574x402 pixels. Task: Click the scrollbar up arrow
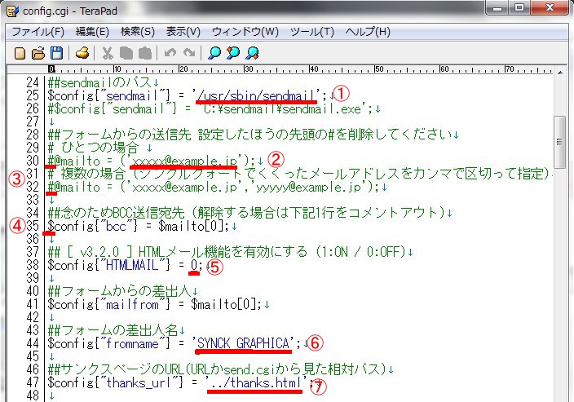click(x=559, y=73)
